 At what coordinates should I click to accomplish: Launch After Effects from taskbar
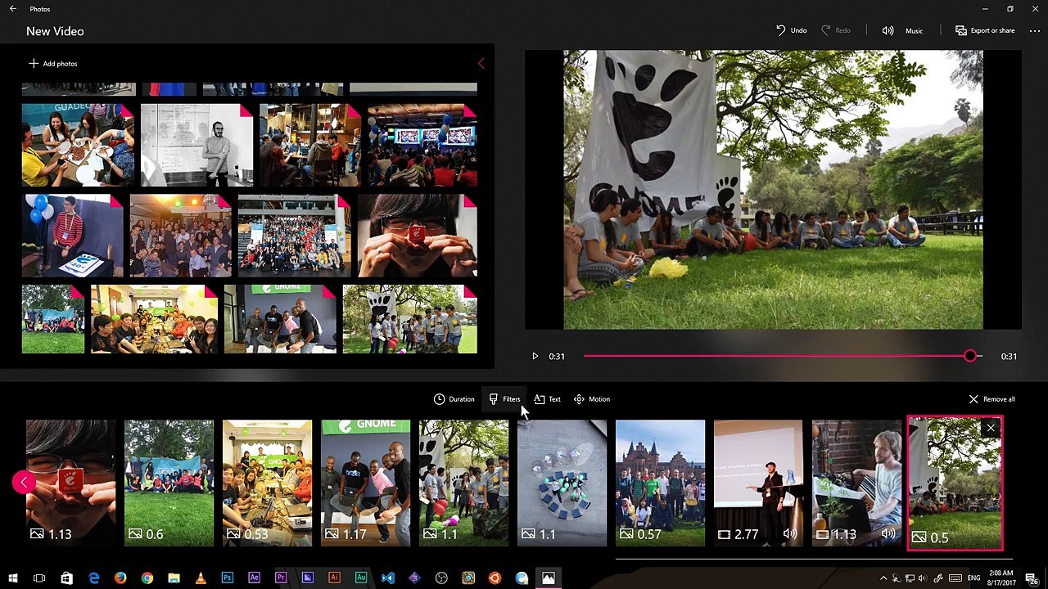point(254,578)
